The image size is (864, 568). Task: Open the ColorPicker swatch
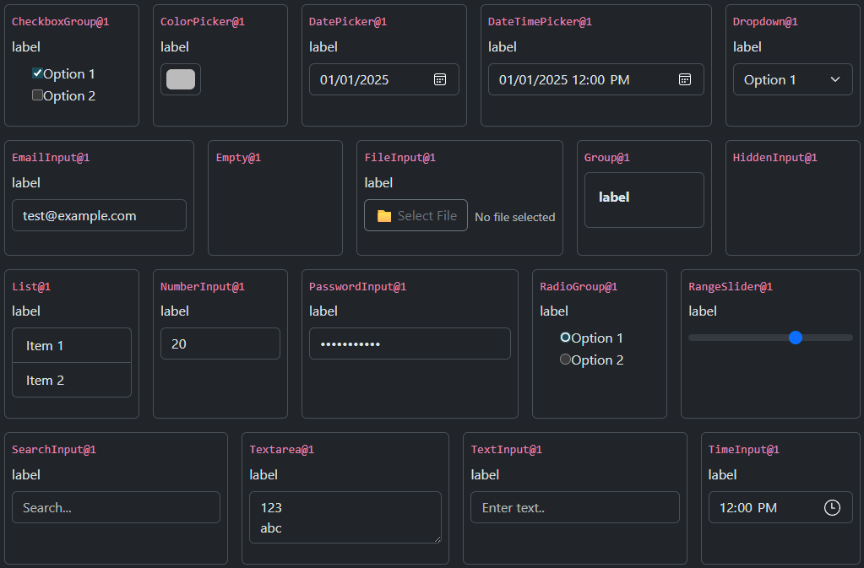(x=180, y=78)
